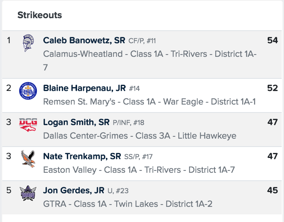Image resolution: width=284 pixels, height=222 pixels.
Task: Open Logan Smith player profile
Action: click(76, 122)
